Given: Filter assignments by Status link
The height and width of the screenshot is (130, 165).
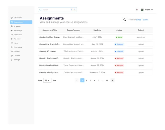Looking at the screenshot, I should pyautogui.click(x=145, y=20).
